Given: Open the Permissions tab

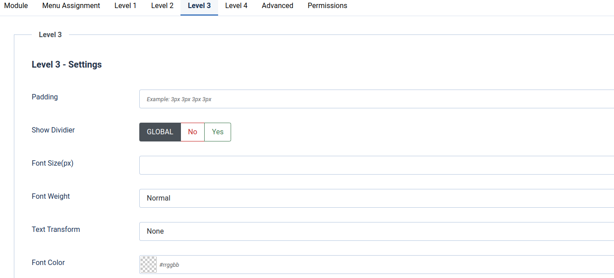Looking at the screenshot, I should tap(327, 6).
